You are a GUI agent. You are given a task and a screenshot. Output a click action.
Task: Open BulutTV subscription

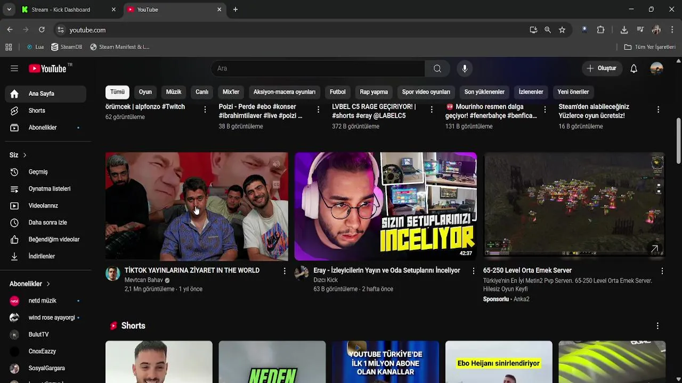tap(46, 335)
